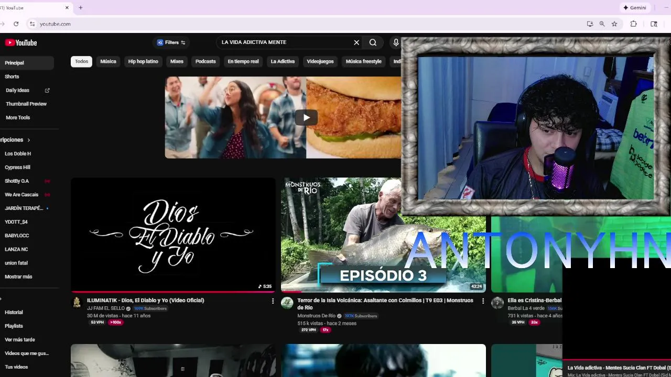Open JJ FAM EL SELLO channel avatar
Image resolution: width=671 pixels, height=377 pixels.
77,303
